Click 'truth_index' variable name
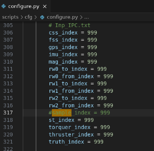 point(66,142)
